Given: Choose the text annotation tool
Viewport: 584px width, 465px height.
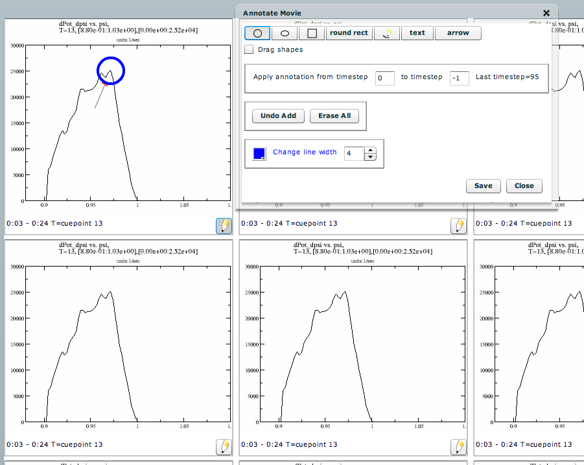Looking at the screenshot, I should point(417,33).
